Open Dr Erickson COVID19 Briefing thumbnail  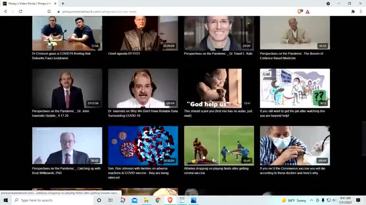67,33
